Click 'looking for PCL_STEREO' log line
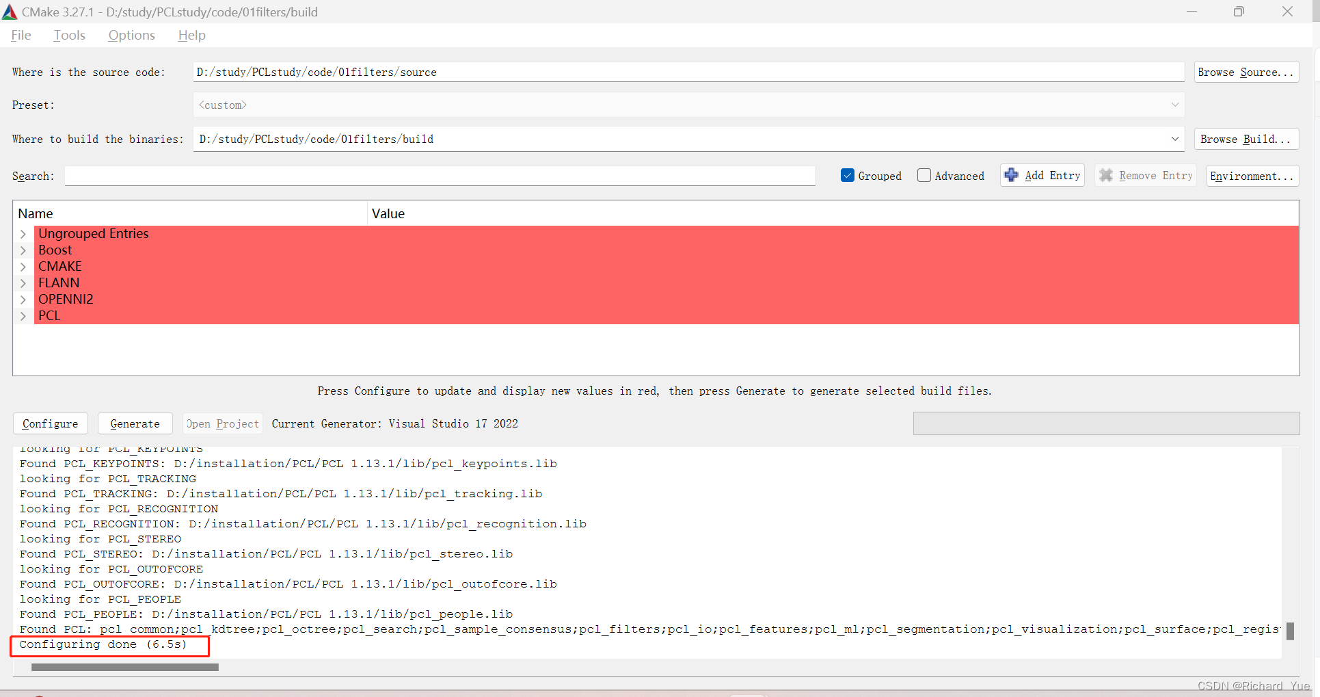The height and width of the screenshot is (697, 1320). tap(100, 539)
